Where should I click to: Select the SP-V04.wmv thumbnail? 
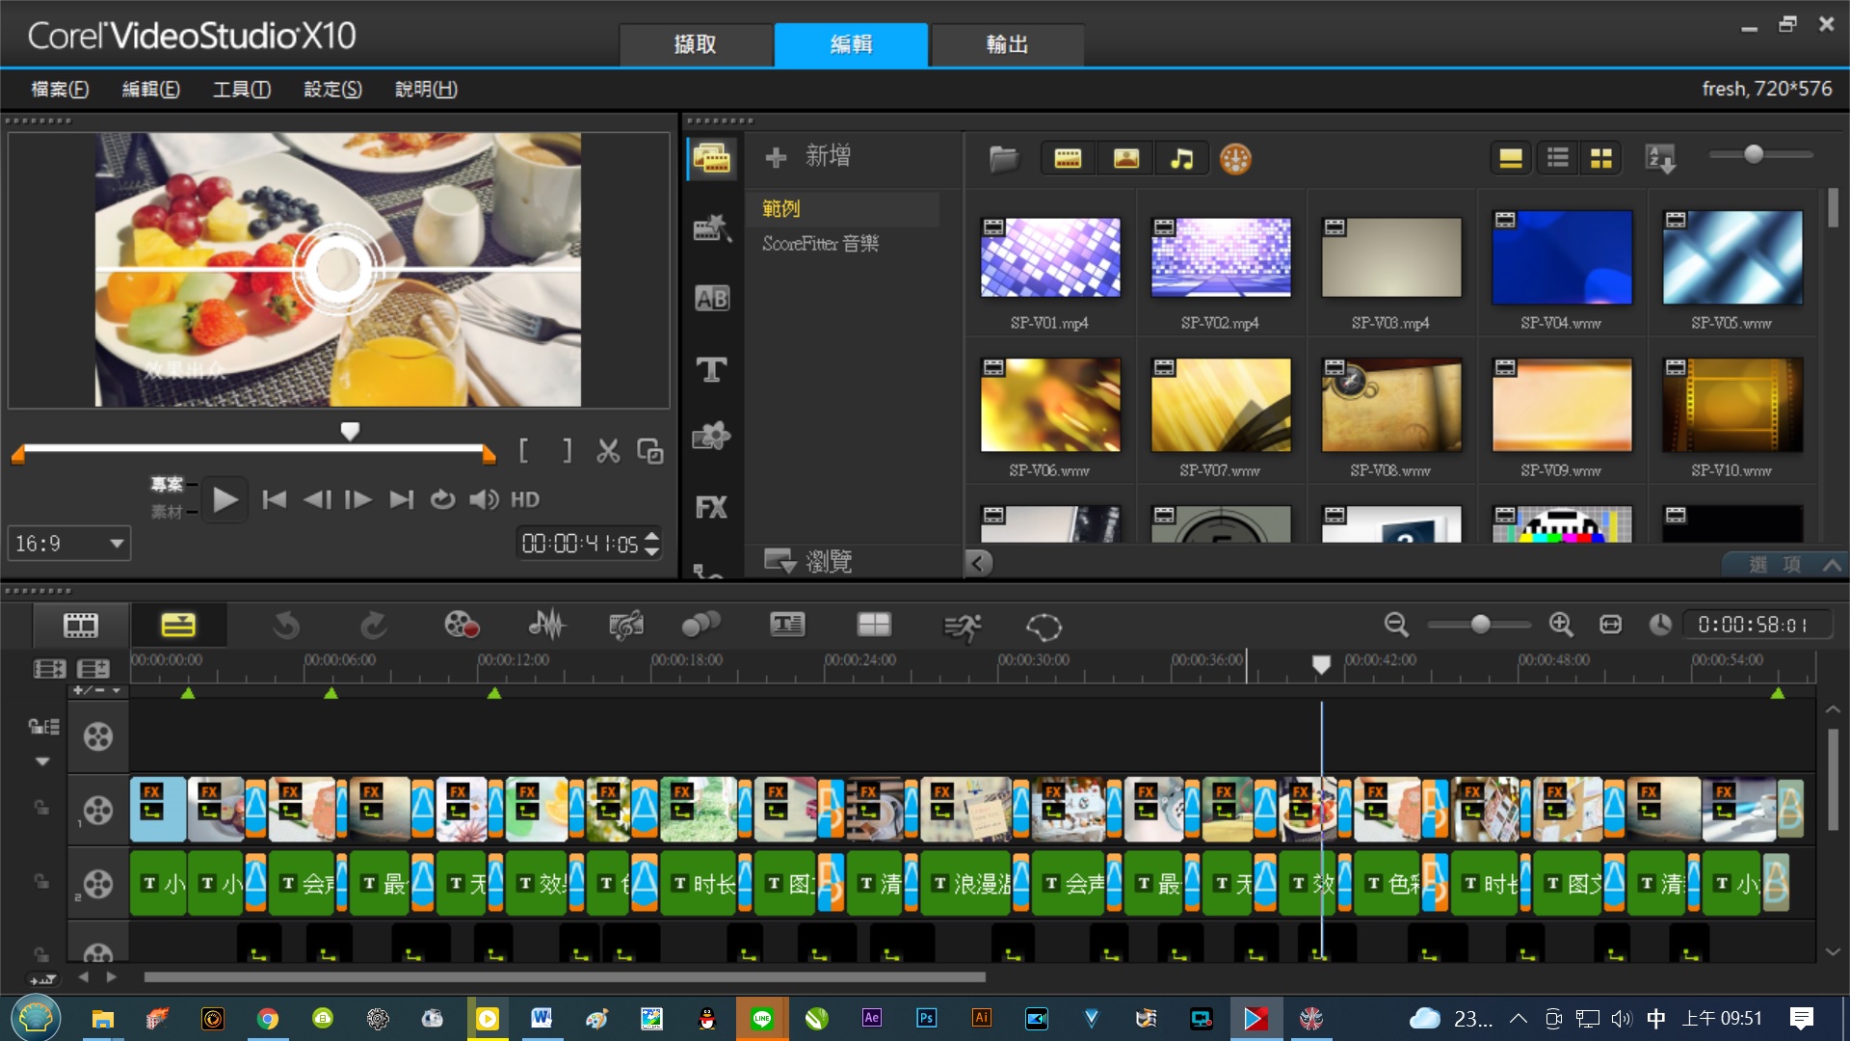(x=1562, y=257)
